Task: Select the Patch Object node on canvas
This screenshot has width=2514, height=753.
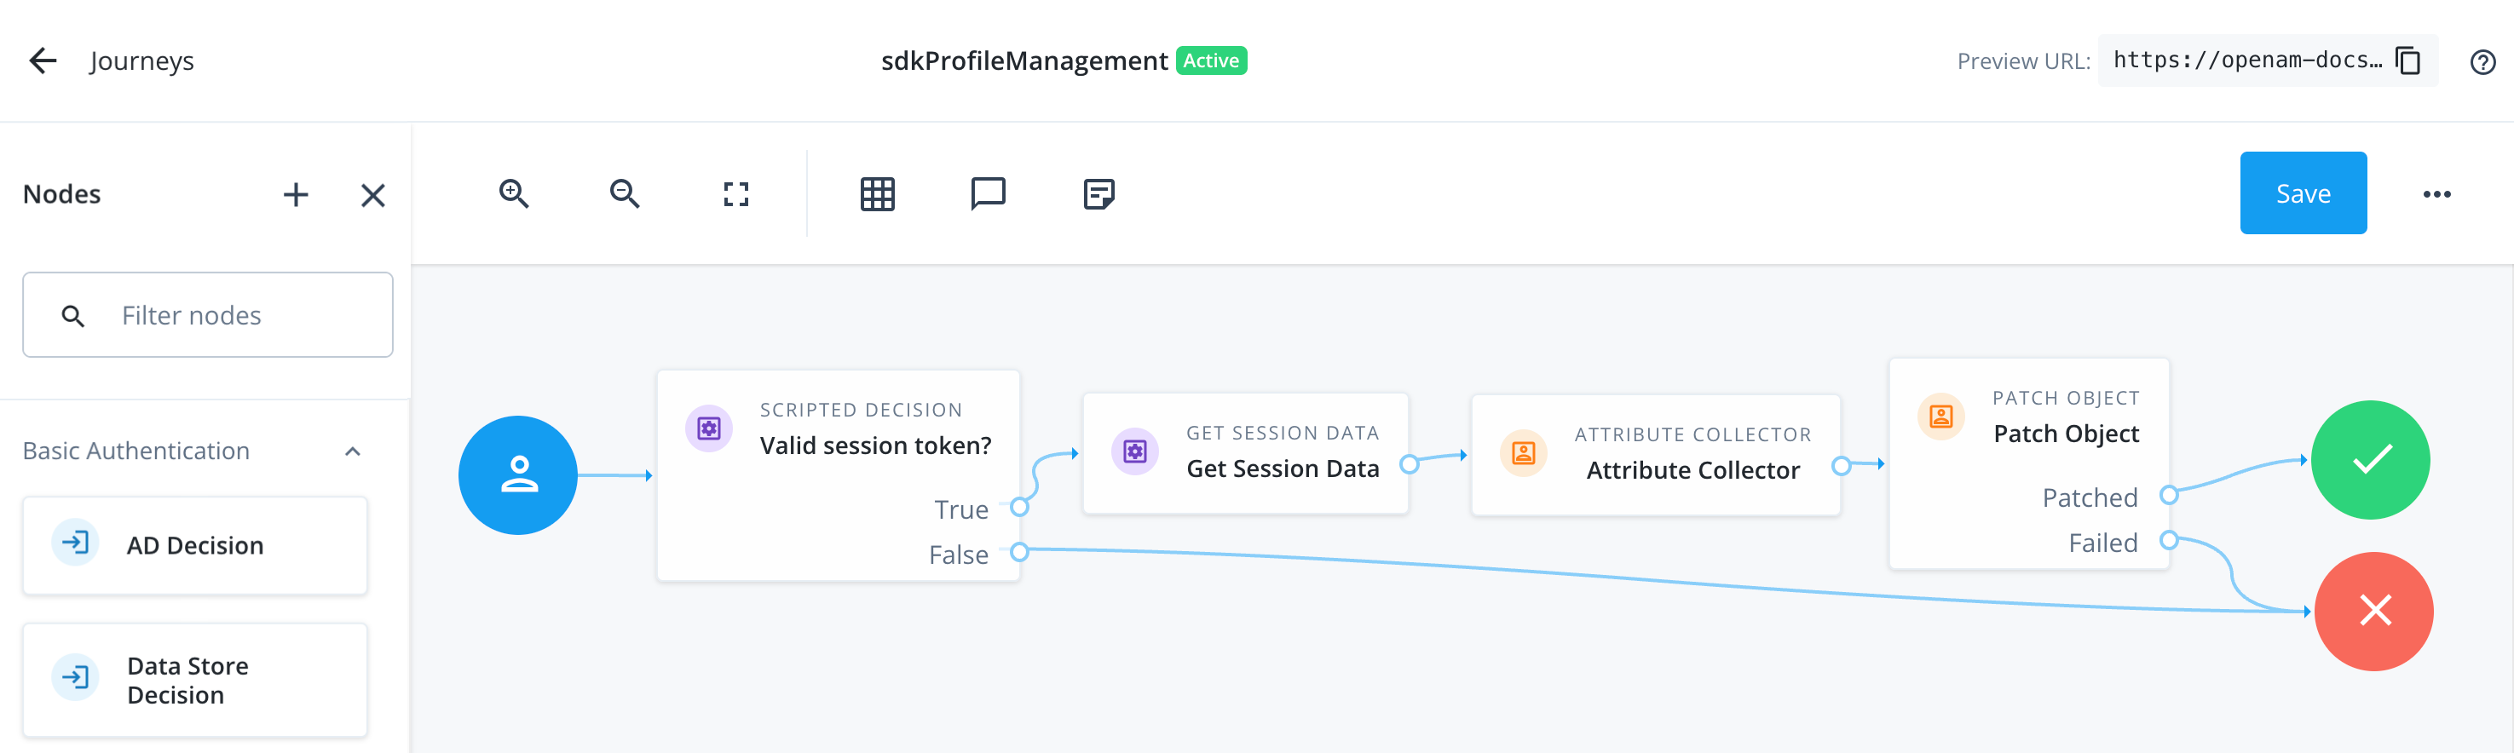Action: (x=2028, y=434)
